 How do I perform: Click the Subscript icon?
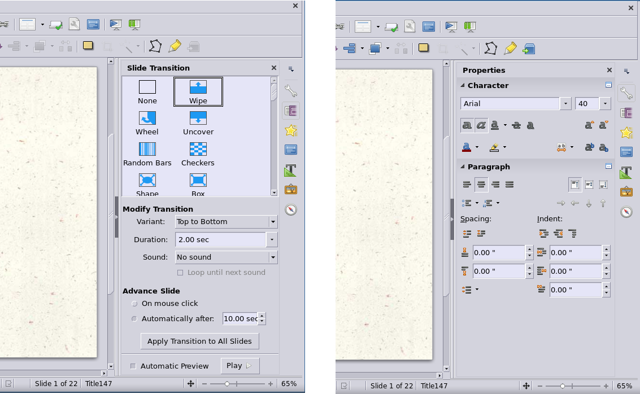[603, 147]
